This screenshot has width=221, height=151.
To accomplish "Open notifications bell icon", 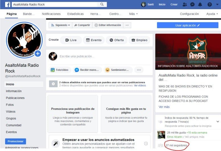I will pos(200,5).
